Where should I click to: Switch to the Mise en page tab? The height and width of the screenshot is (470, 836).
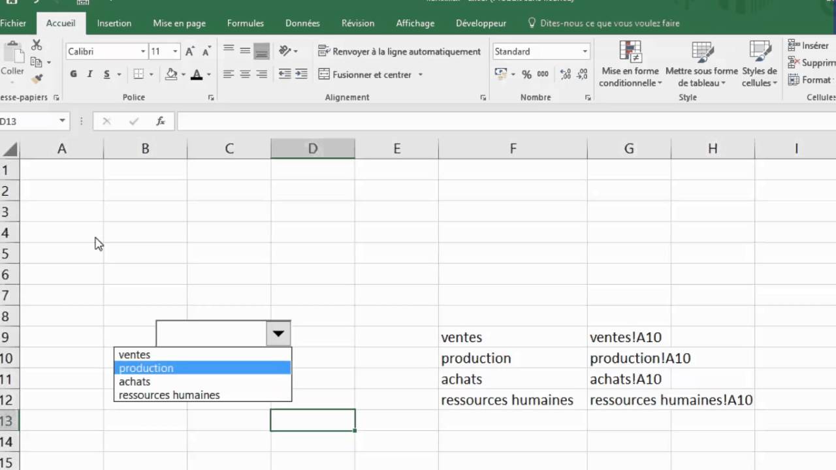click(180, 23)
